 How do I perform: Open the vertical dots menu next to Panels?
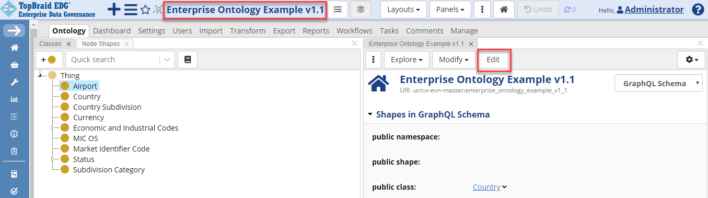[482, 9]
